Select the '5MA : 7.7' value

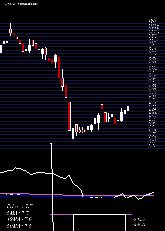(18, 213)
